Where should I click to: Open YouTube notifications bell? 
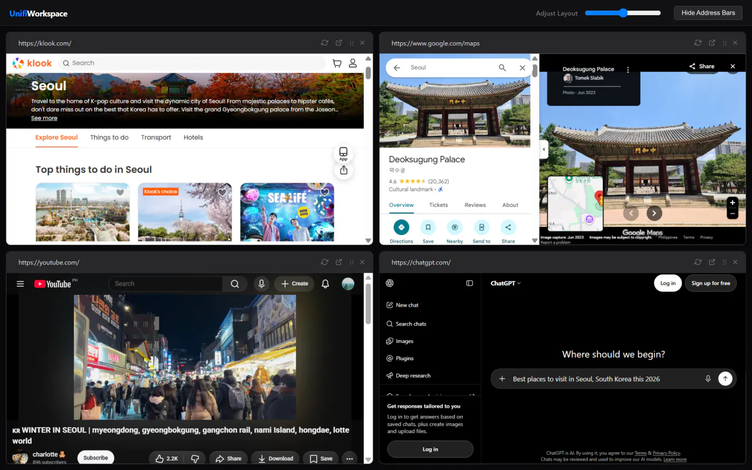325,284
